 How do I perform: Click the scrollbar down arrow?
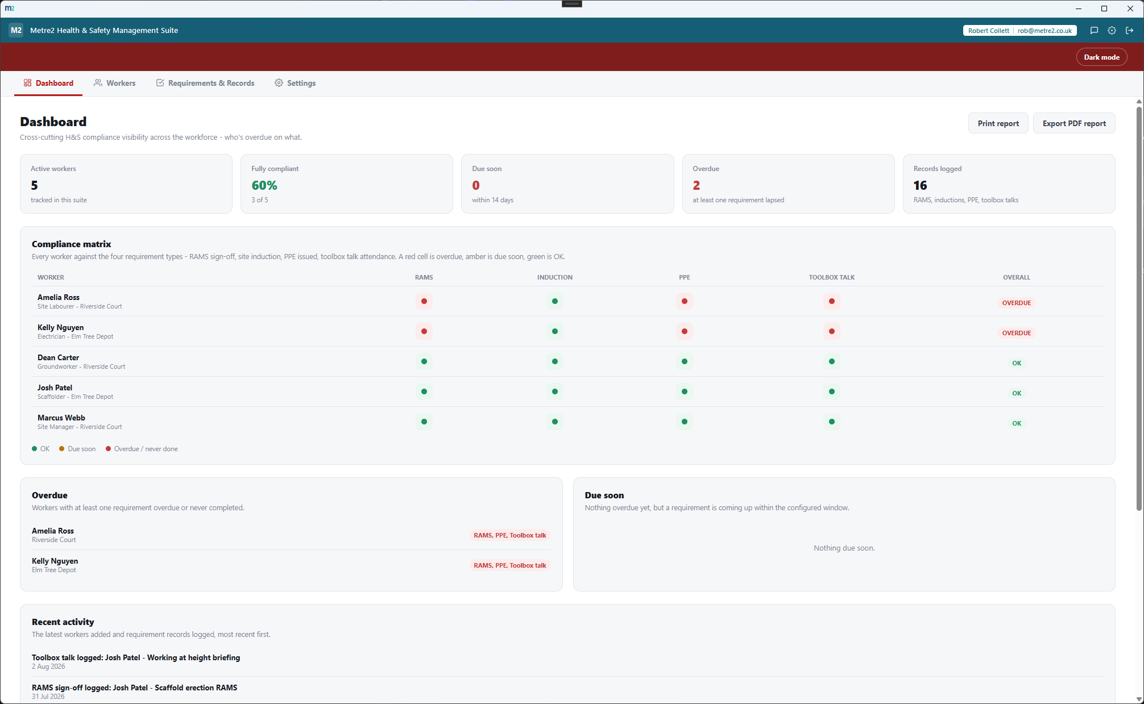coord(1139,699)
